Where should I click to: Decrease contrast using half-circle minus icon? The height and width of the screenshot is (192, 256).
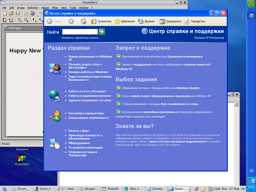34,20
